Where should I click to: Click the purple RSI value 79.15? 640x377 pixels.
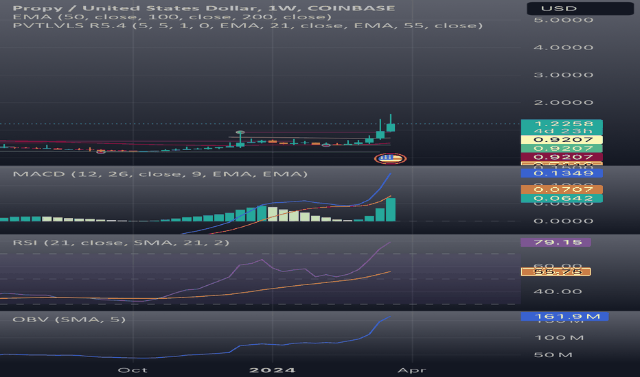click(x=556, y=242)
